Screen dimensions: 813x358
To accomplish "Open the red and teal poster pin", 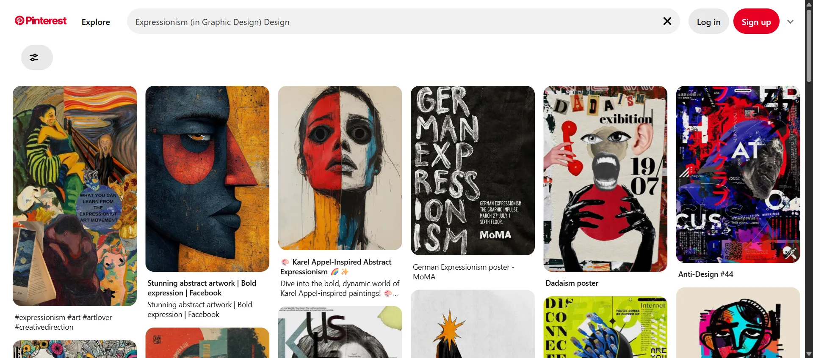I will tap(207, 343).
